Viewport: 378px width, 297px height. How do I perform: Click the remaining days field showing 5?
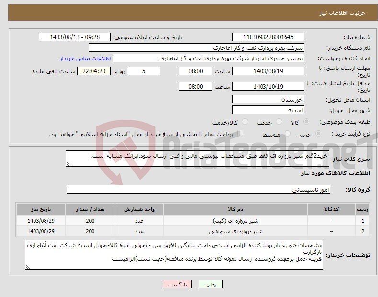tap(144, 71)
